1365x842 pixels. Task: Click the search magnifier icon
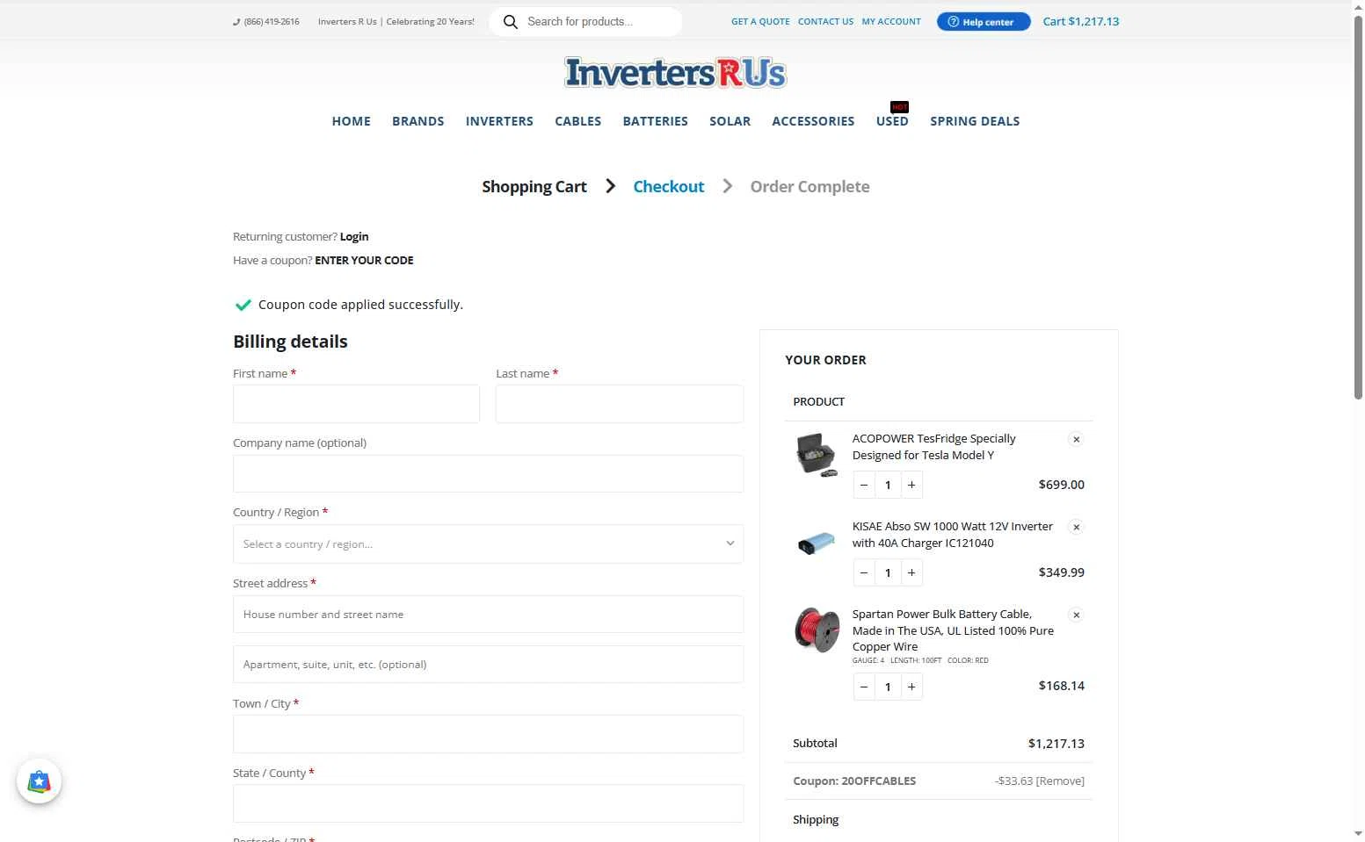pyautogui.click(x=510, y=22)
